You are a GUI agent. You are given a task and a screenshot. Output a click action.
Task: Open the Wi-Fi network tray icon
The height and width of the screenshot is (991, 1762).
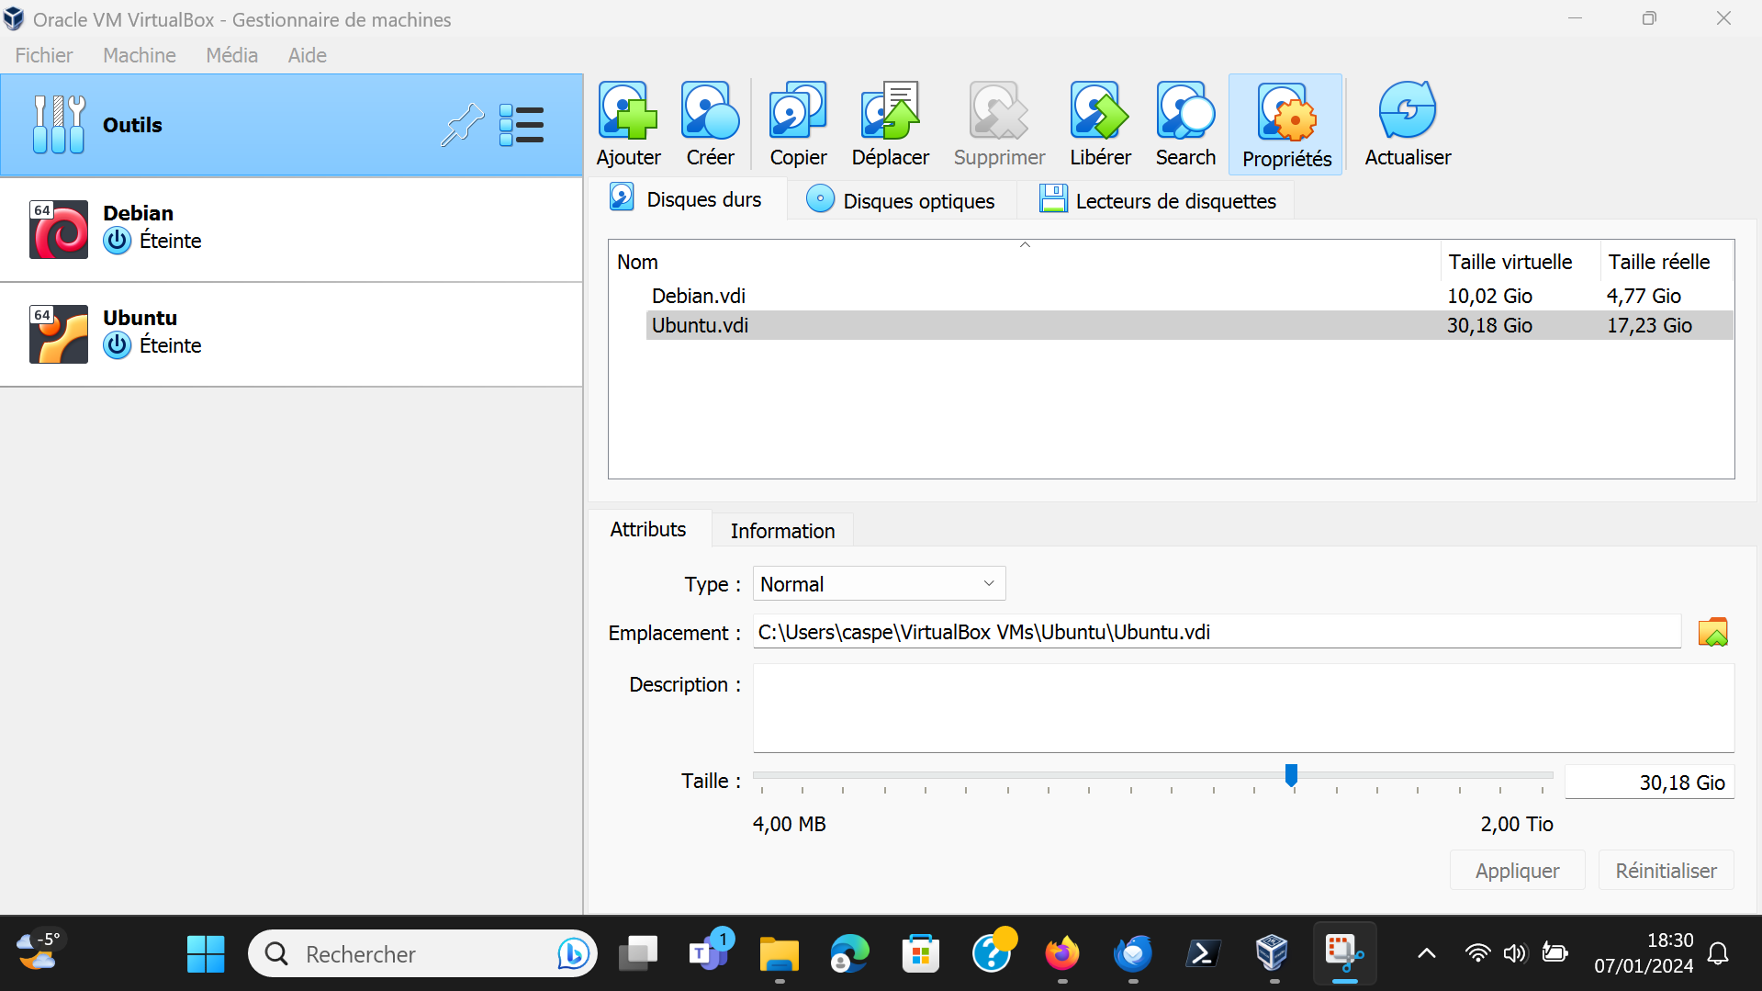[1477, 953]
